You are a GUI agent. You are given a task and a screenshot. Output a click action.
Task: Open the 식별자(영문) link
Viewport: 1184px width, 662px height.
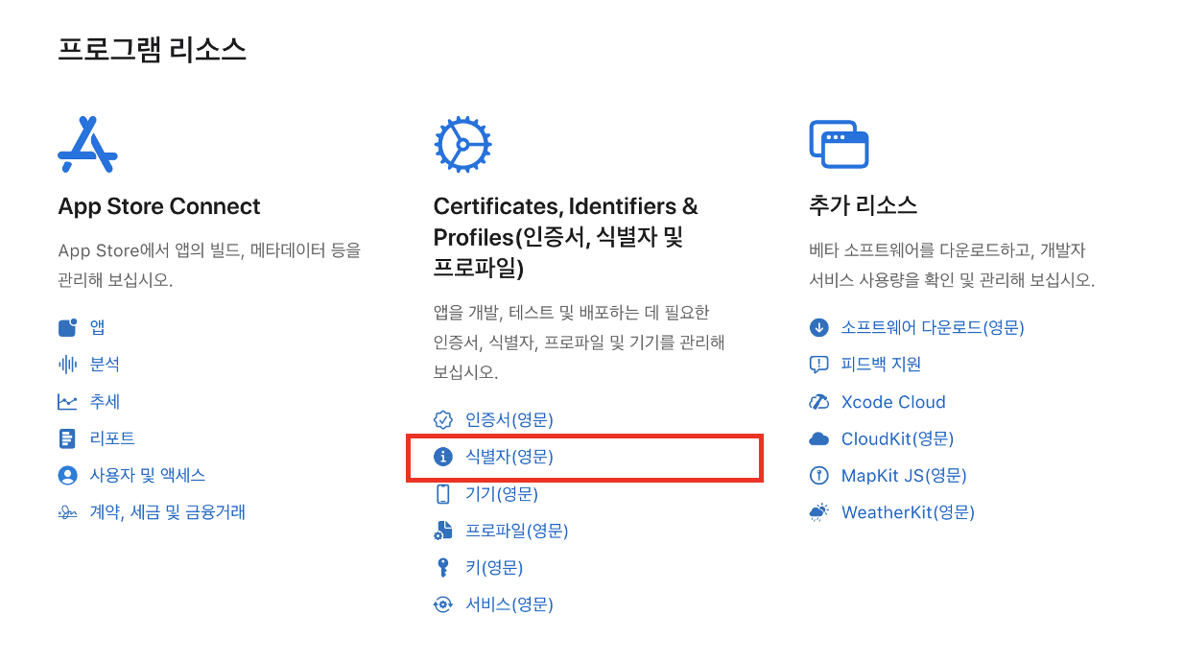pos(509,457)
